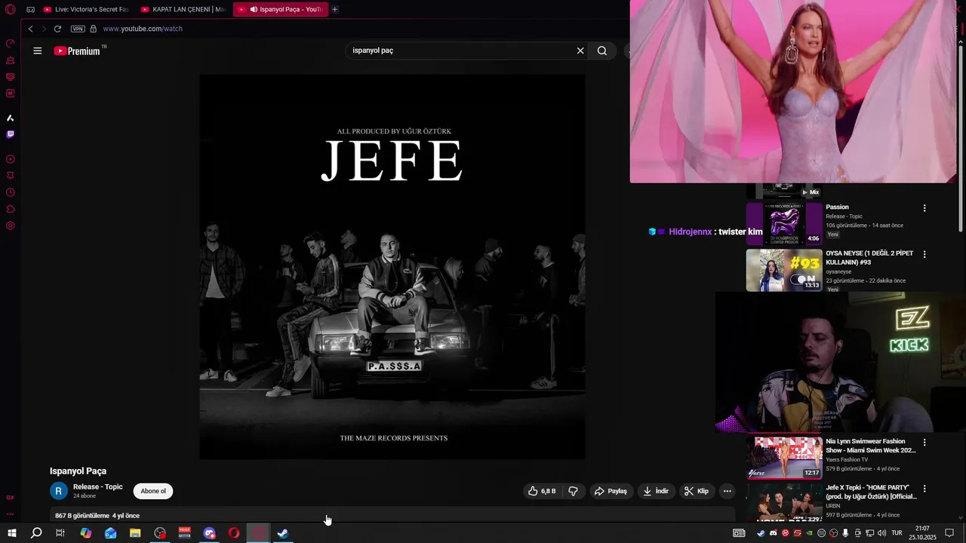View site security lock info

[94, 29]
